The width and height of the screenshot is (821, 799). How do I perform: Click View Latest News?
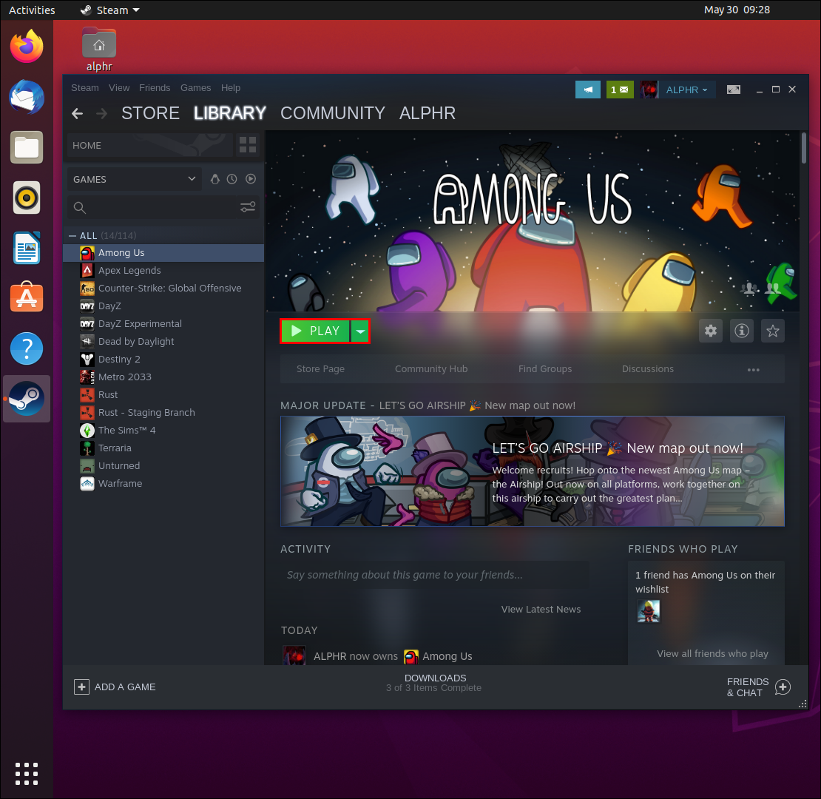tap(541, 609)
